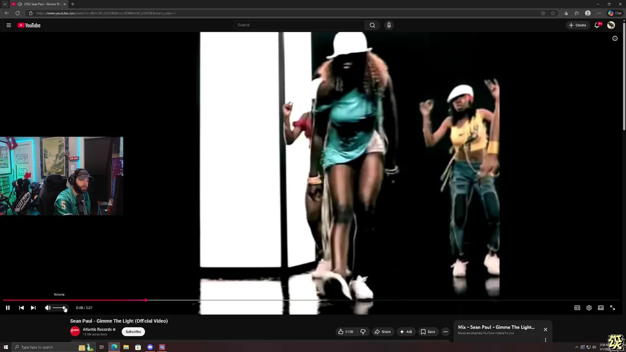The width and height of the screenshot is (626, 352).
Task: Skip to previous video in mix
Action: pyautogui.click(x=21, y=308)
